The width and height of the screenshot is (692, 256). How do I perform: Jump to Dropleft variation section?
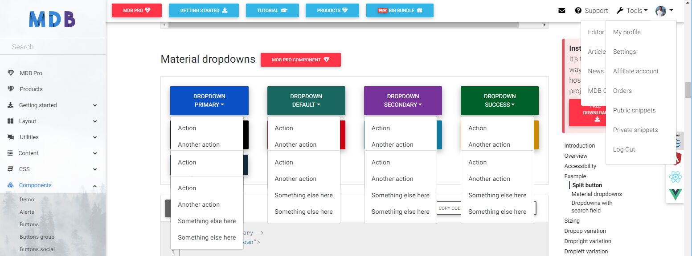(x=586, y=251)
